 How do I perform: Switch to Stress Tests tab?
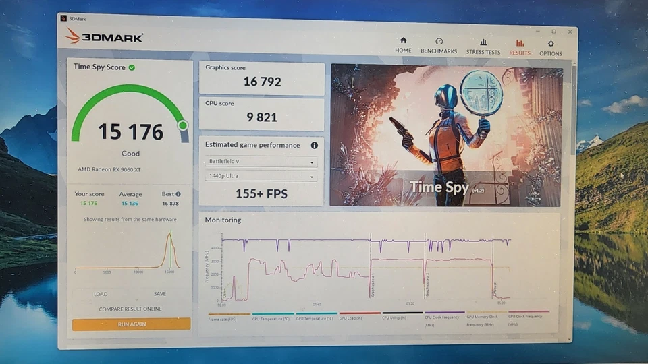coord(483,47)
